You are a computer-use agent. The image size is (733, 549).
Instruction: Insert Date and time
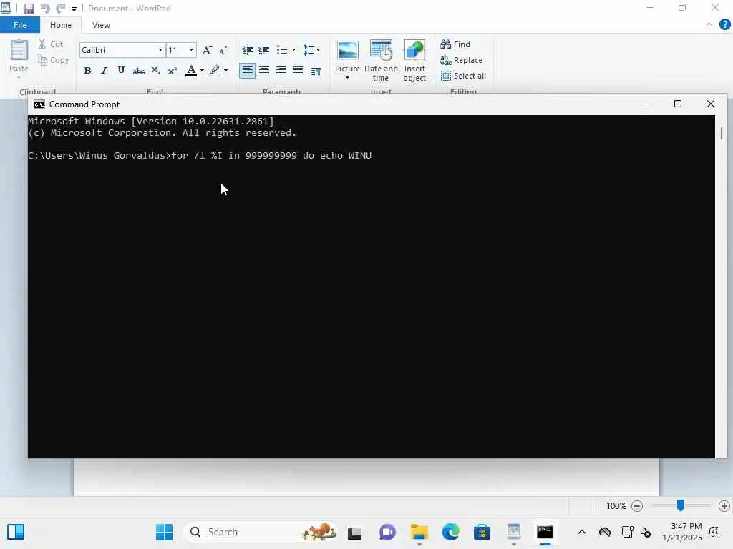tap(381, 60)
